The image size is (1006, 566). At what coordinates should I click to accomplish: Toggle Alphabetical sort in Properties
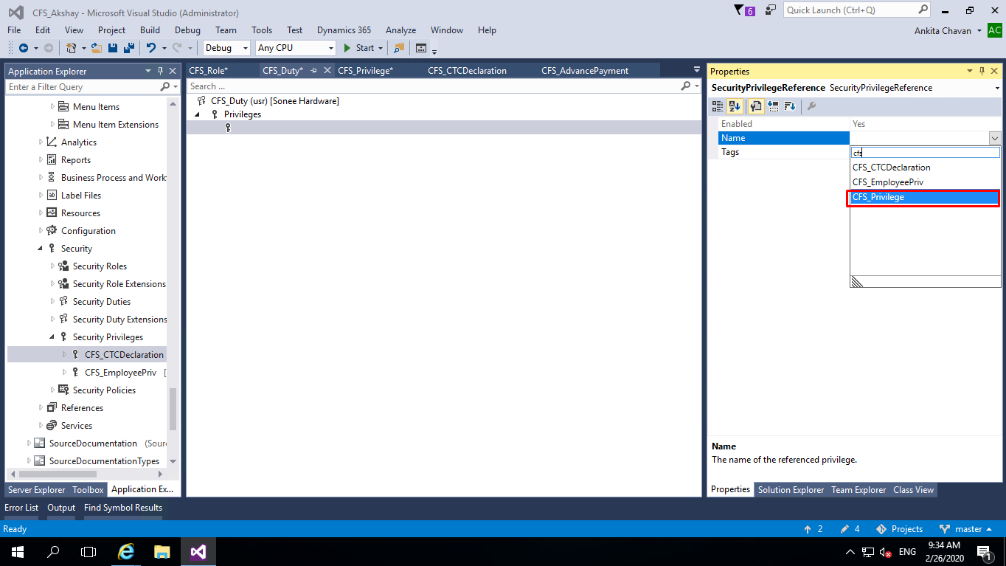[x=735, y=106]
